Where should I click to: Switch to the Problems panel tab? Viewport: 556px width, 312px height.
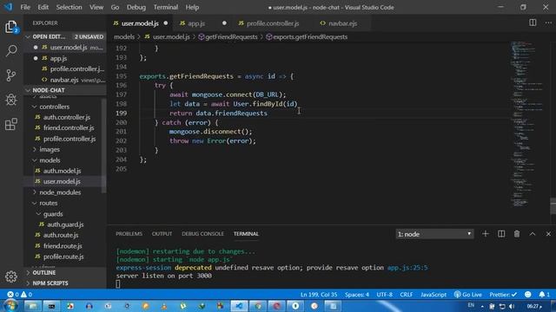(129, 234)
